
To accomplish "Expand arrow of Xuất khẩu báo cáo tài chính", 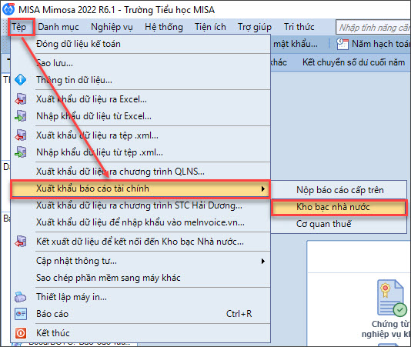I will click(263, 189).
